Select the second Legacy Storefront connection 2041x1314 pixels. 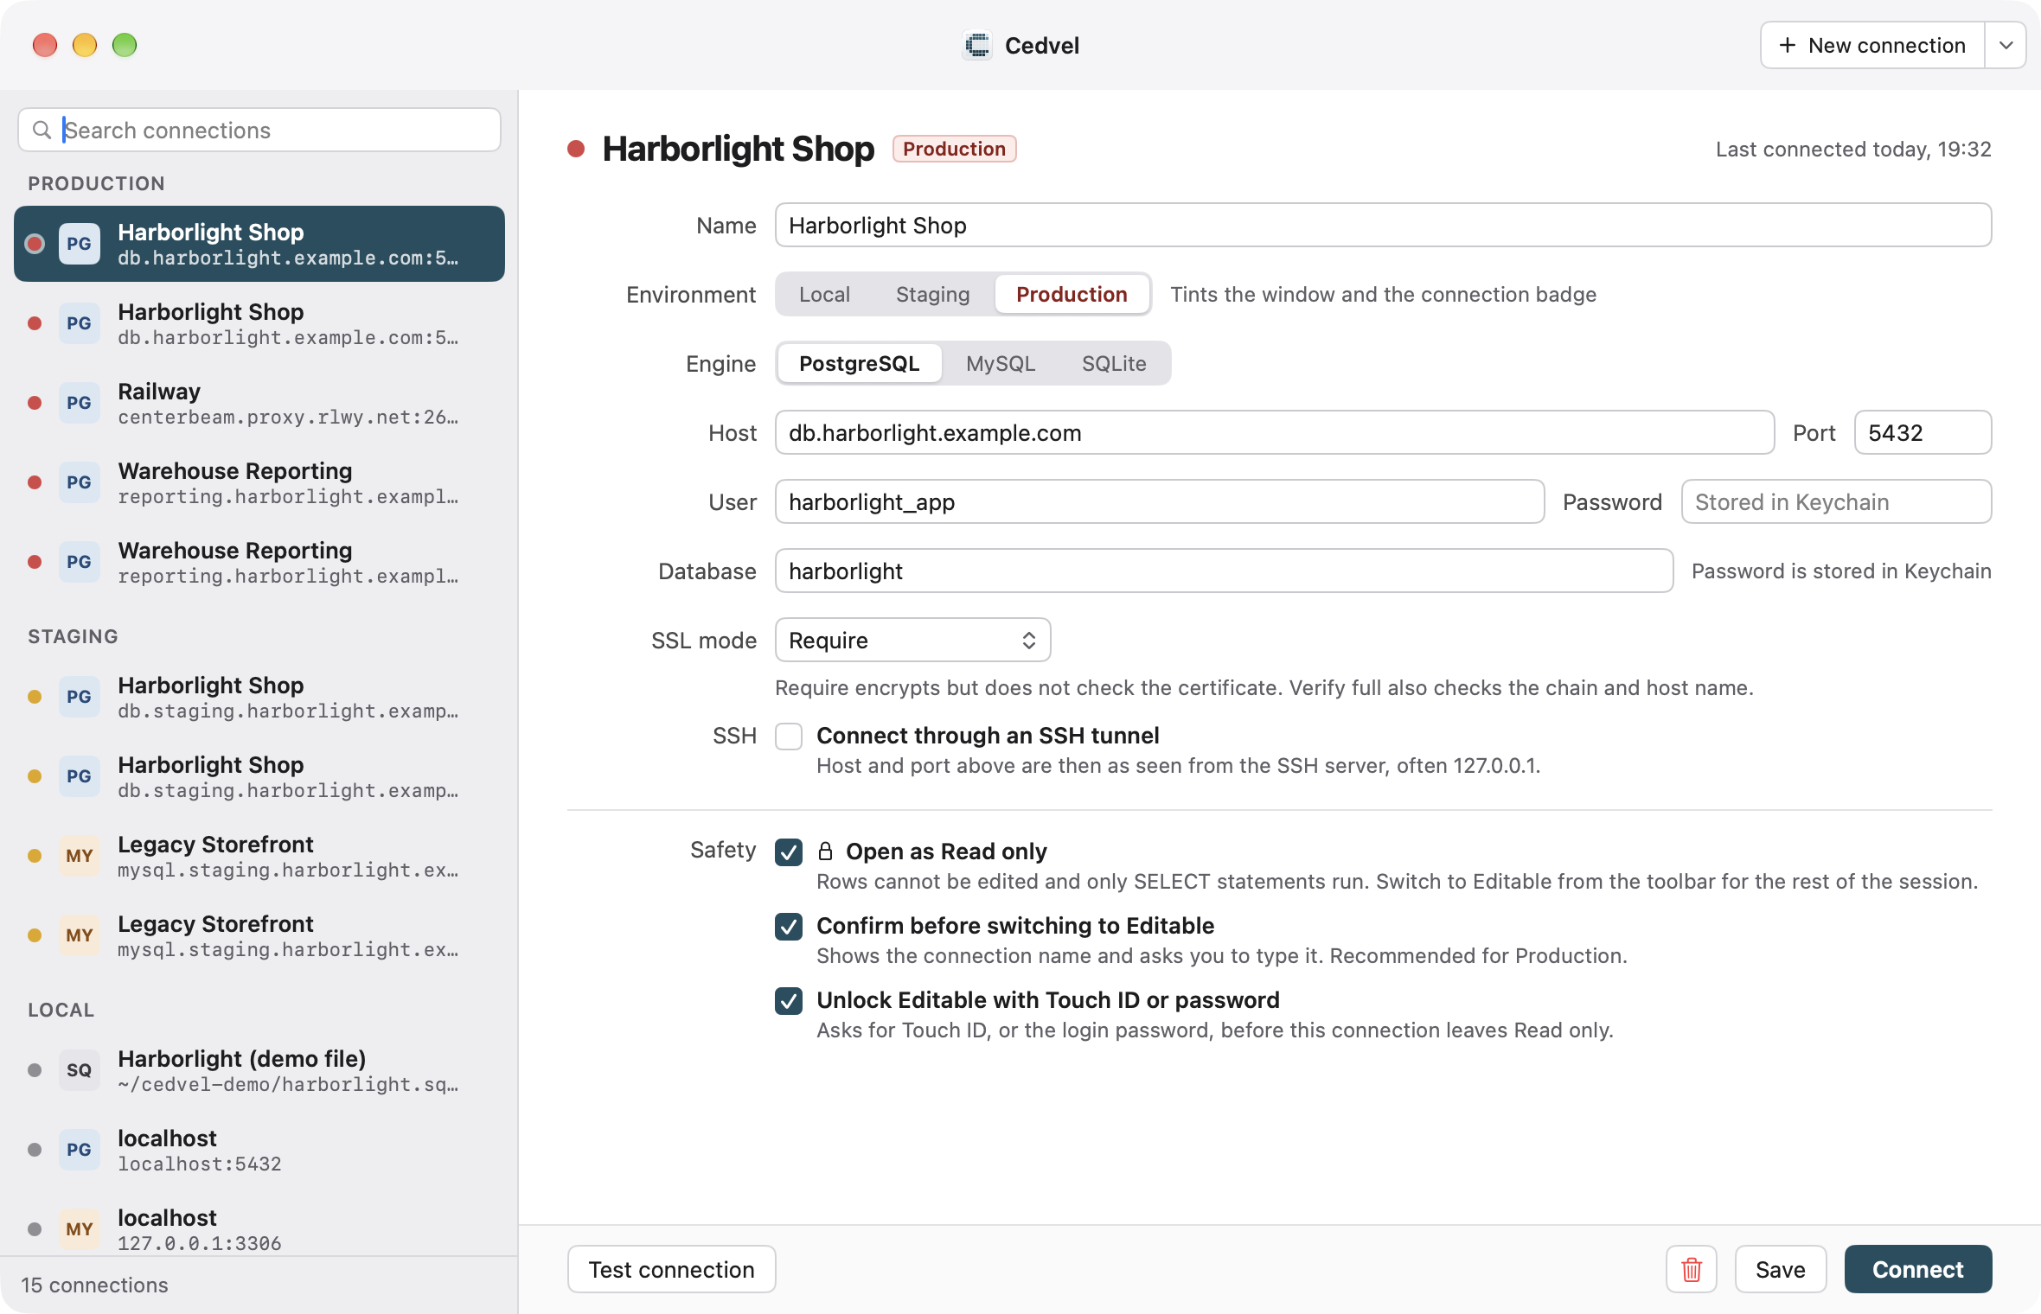click(259, 935)
